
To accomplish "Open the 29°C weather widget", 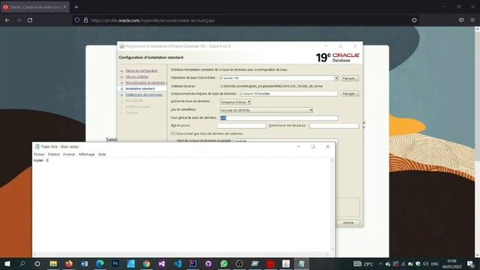I will pyautogui.click(x=368, y=263).
